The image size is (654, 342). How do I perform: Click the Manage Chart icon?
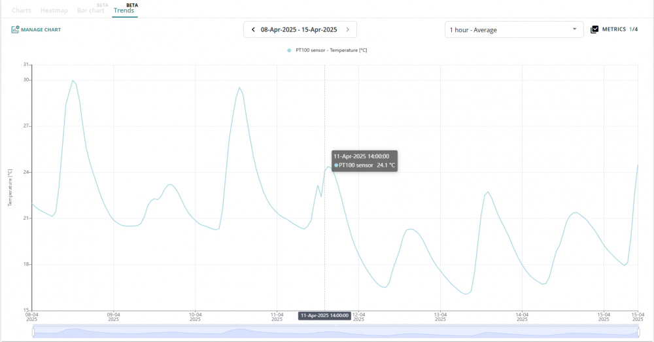click(15, 29)
